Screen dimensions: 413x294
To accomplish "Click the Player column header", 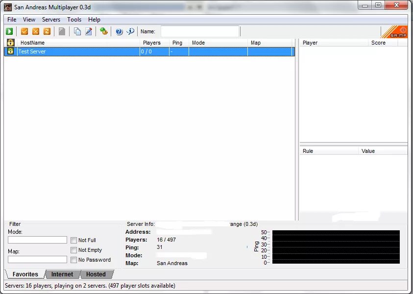I will click(334, 43).
